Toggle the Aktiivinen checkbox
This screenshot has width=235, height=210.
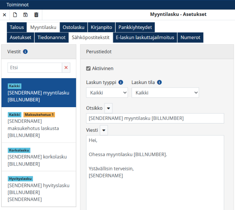(x=88, y=68)
